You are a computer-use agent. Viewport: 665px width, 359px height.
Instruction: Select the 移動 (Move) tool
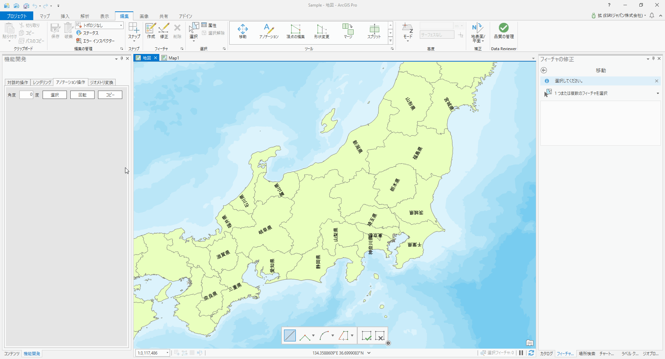[x=243, y=31]
